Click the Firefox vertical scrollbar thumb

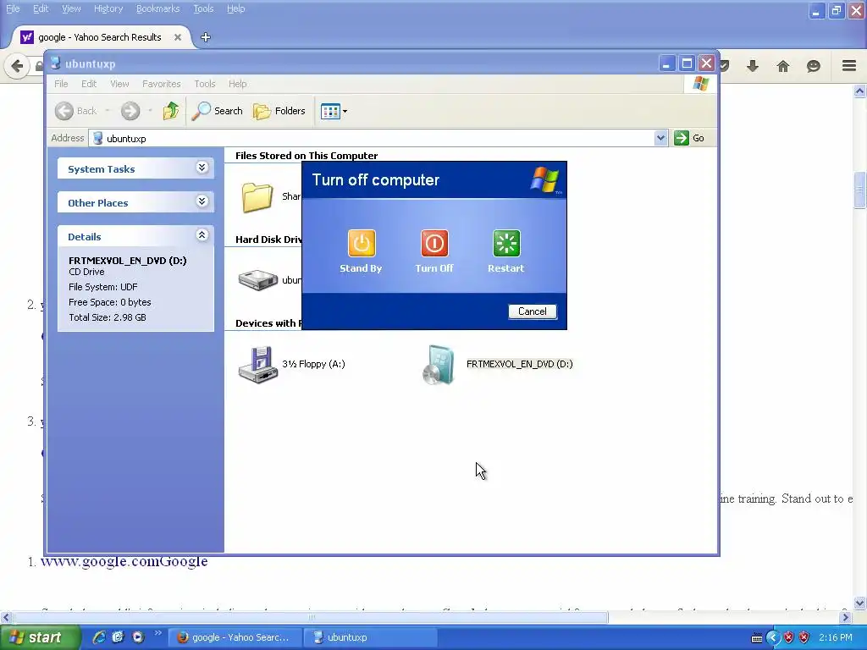[x=859, y=190]
